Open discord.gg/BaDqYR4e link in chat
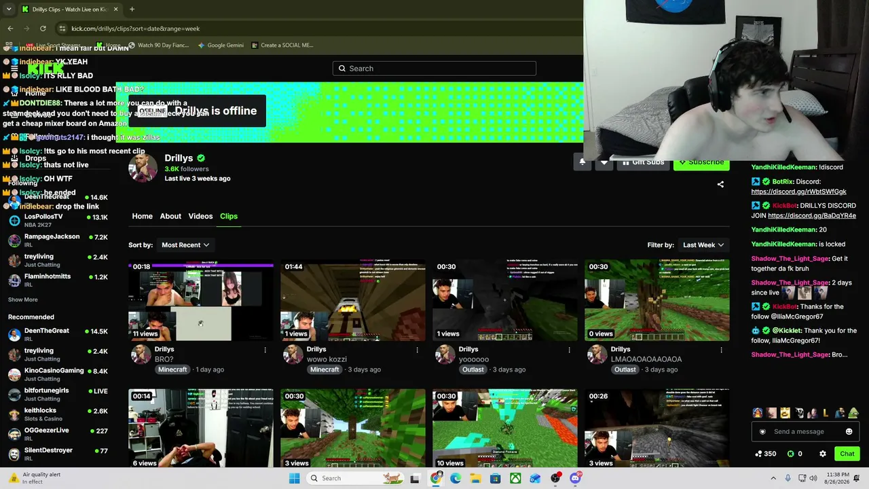Screen dimensions: 869x489 pos(812,215)
